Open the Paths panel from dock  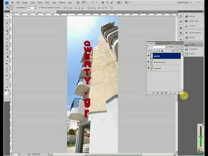[194, 54]
